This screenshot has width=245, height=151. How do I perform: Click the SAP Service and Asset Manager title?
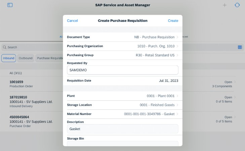tap(123, 5)
